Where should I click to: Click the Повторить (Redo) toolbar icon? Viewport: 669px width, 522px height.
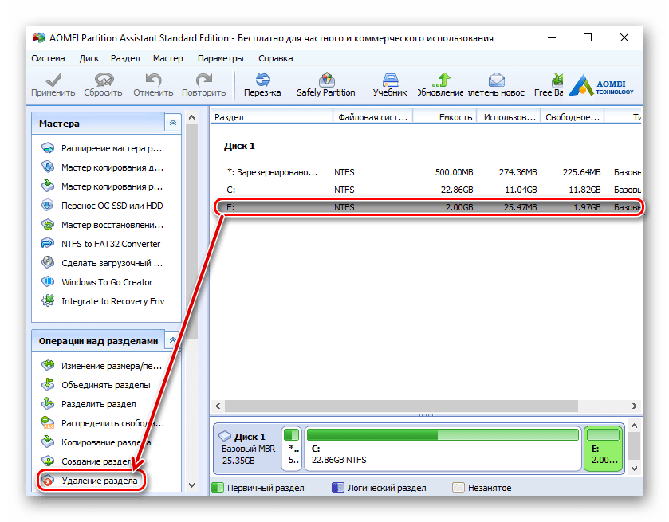coord(203,84)
